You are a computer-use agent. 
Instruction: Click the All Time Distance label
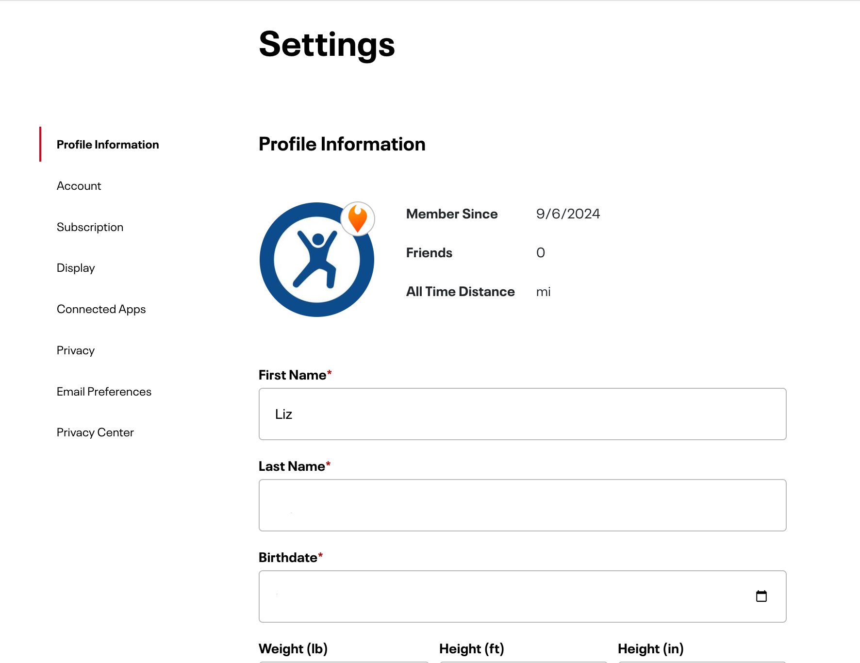click(460, 292)
